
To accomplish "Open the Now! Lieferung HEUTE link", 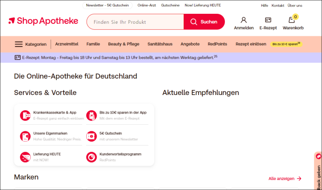I will (203, 5).
